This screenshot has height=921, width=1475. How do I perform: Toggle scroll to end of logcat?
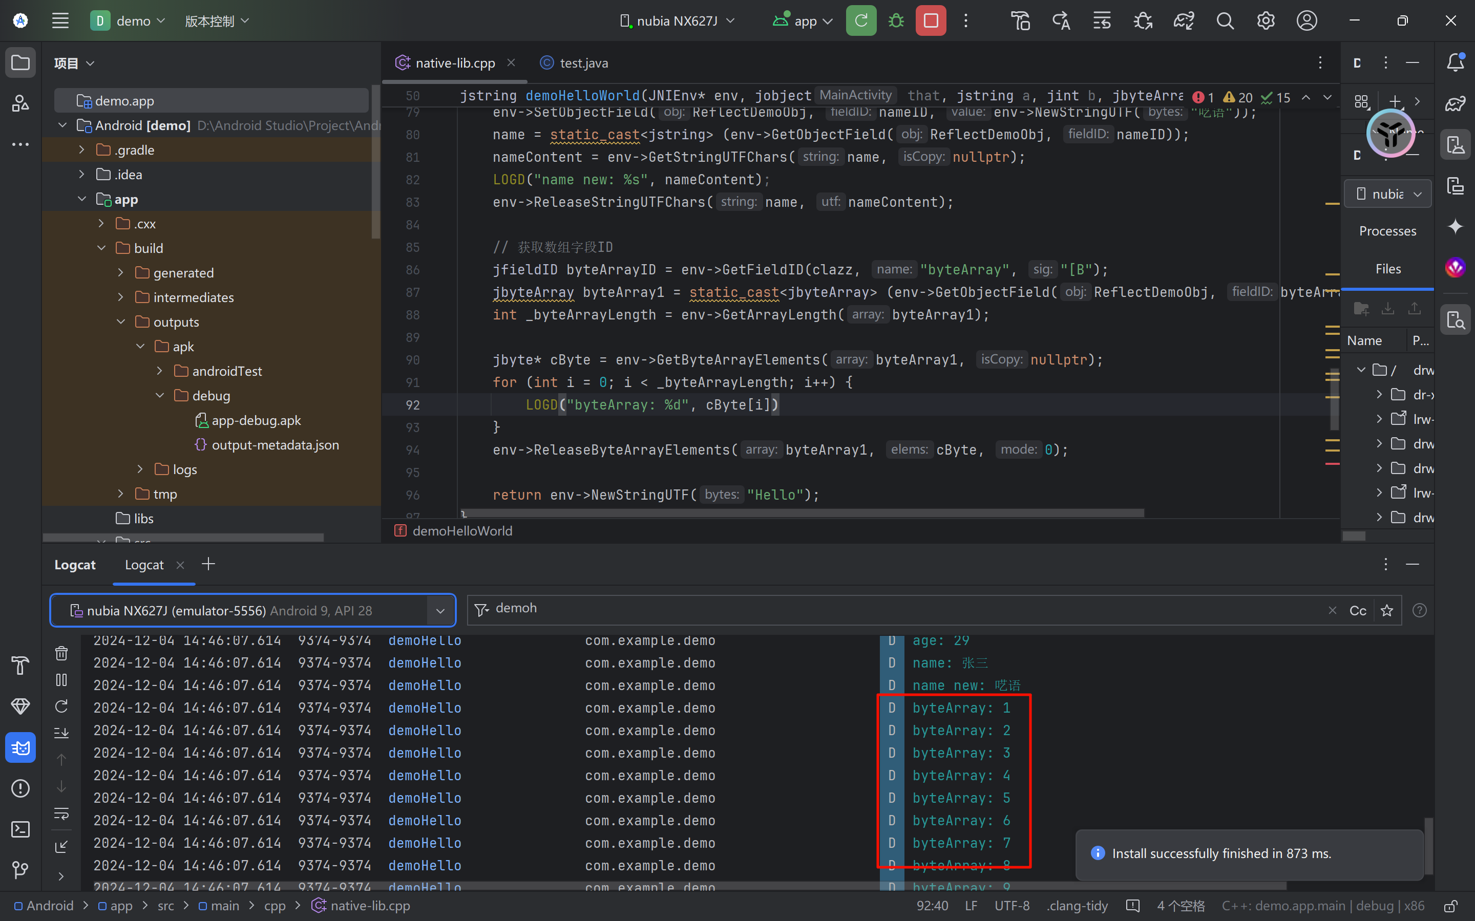(61, 733)
